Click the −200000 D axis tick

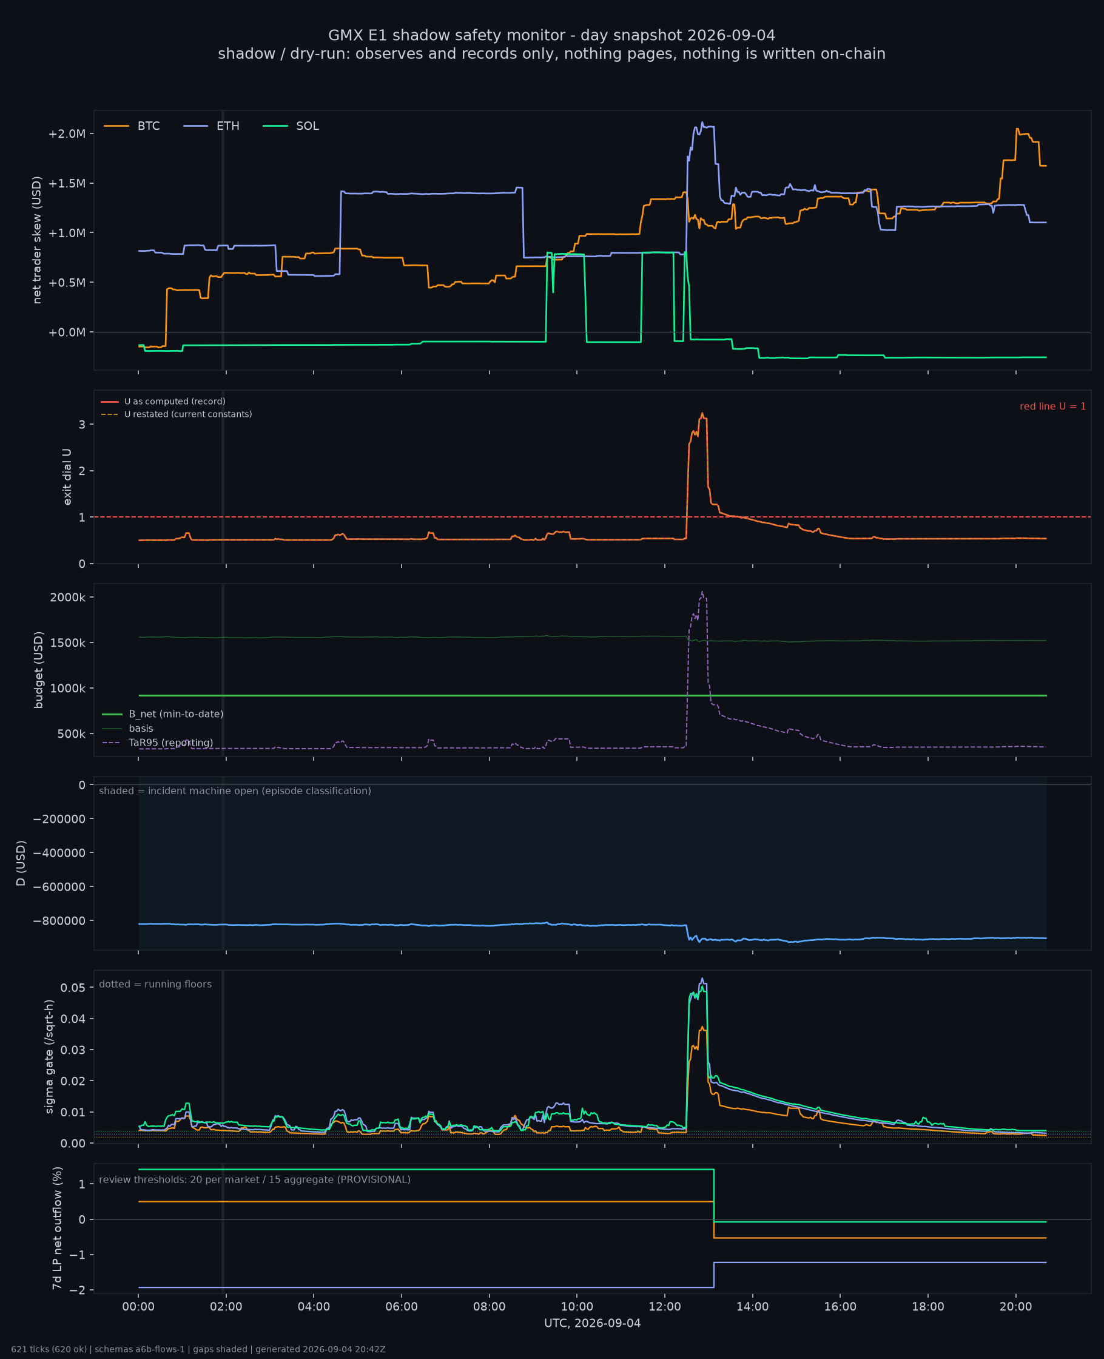59,818
